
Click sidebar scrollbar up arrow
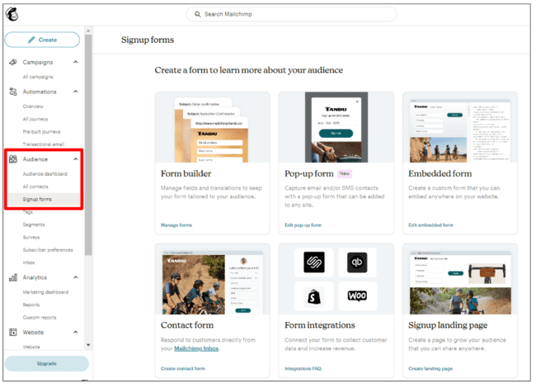coord(88,31)
